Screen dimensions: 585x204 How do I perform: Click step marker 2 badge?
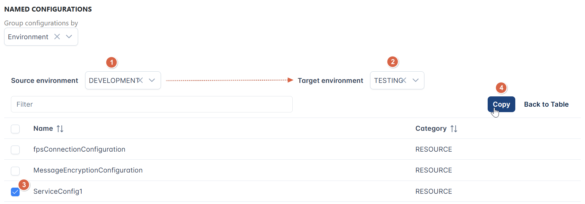click(393, 62)
